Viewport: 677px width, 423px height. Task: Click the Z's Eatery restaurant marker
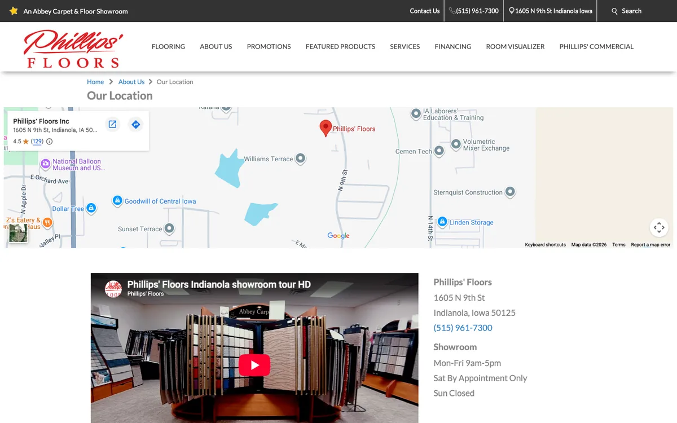(x=47, y=223)
